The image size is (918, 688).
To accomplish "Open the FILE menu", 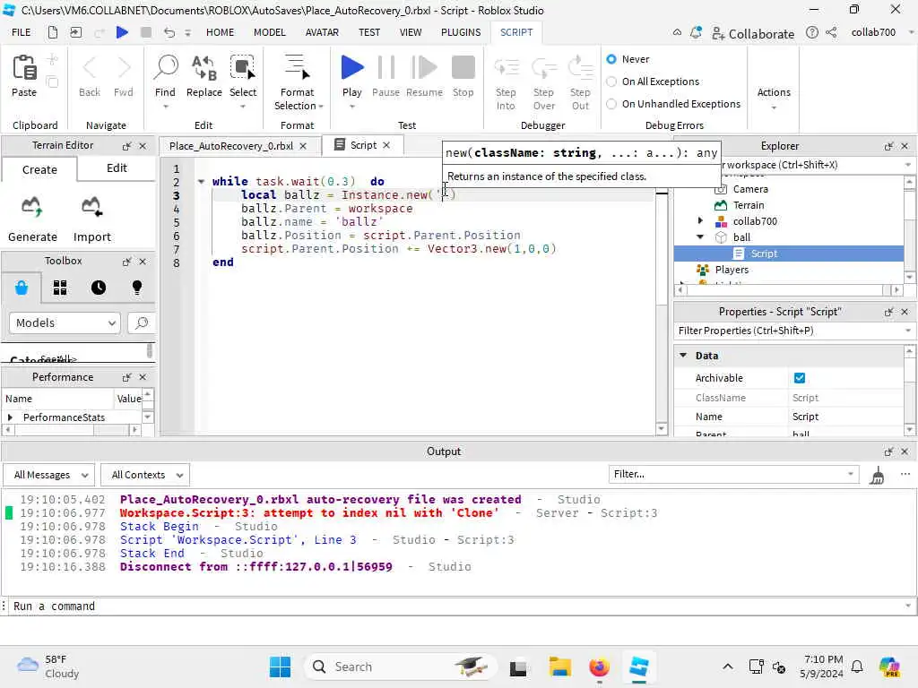I will 22,32.
